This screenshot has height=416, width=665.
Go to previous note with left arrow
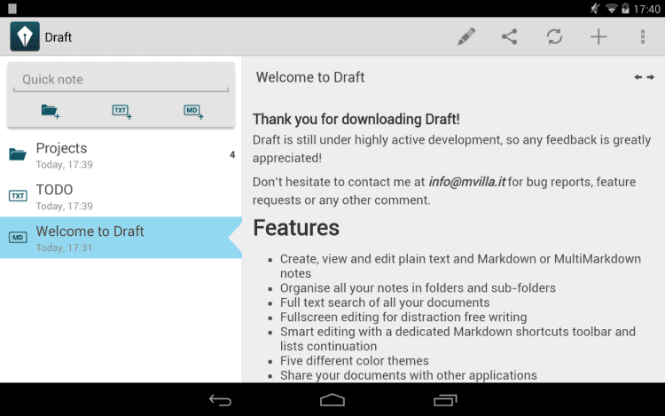coord(638,77)
